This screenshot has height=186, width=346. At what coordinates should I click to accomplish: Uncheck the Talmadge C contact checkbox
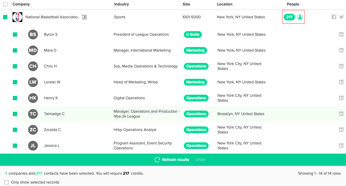point(15,114)
